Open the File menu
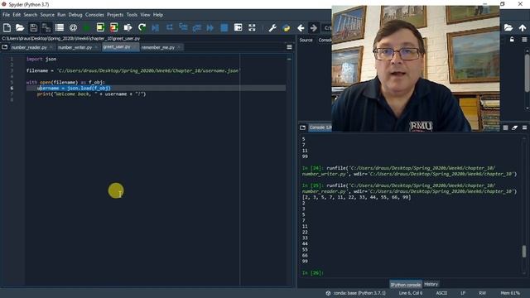This screenshot has width=530, height=298. point(6,15)
